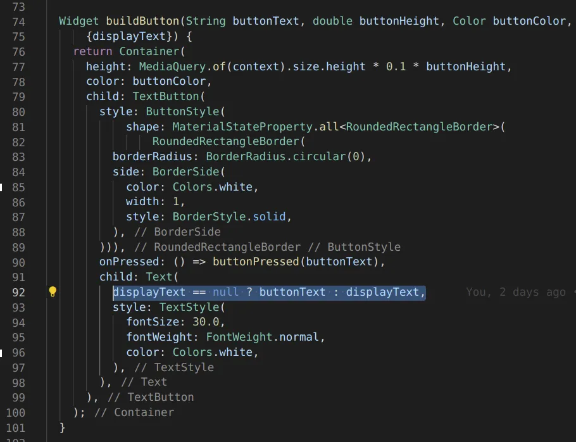
Task: Click the buttonPressed function call
Action: point(256,262)
